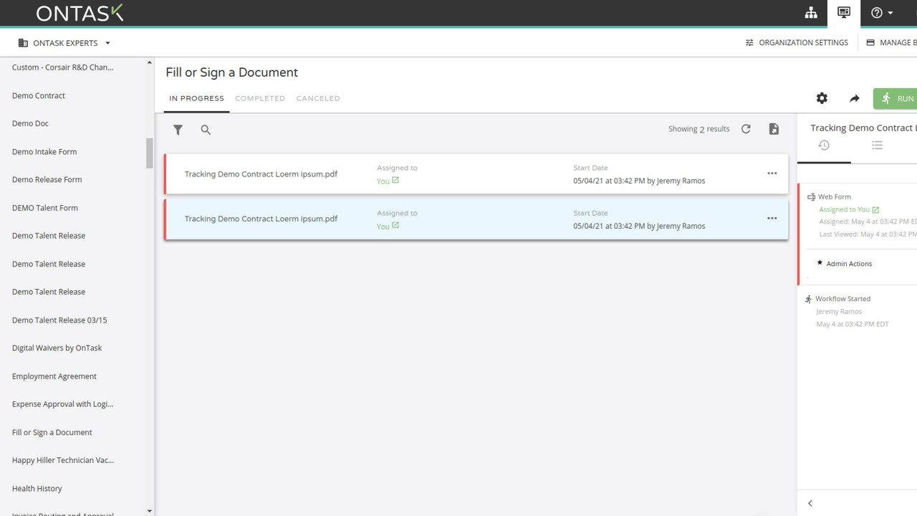Click the monitor dashboard icon in header
Viewport: 917px width, 516px height.
pyautogui.click(x=843, y=13)
